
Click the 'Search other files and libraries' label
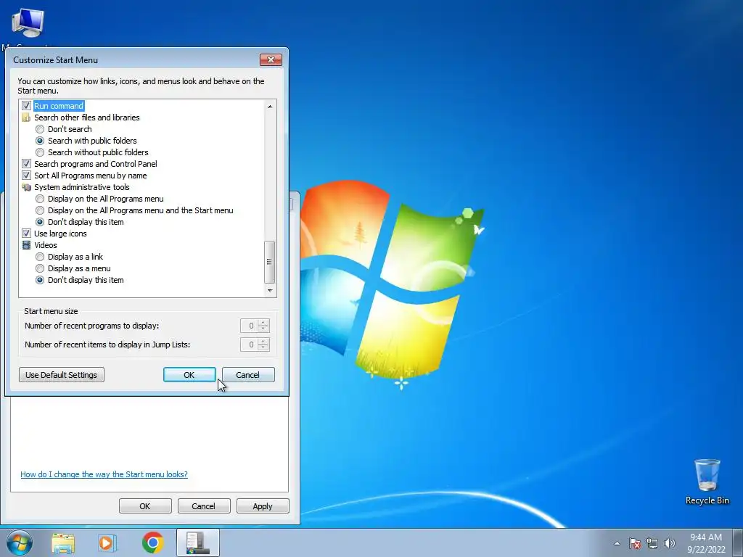click(87, 117)
